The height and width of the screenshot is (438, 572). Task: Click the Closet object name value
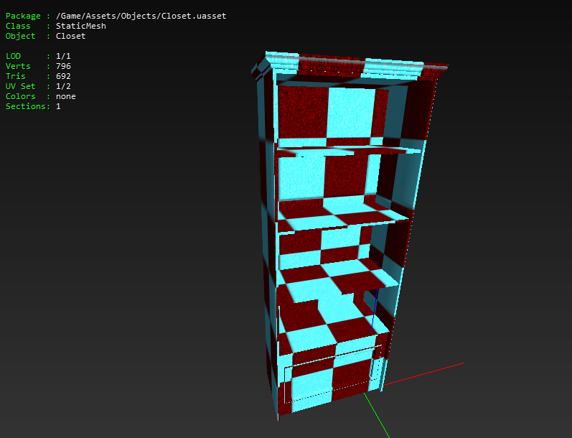[x=70, y=36]
